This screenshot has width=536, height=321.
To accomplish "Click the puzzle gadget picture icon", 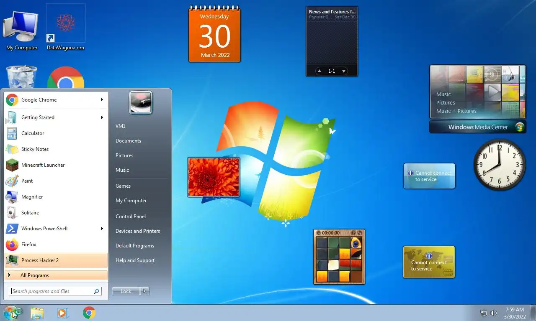I will tap(353, 233).
